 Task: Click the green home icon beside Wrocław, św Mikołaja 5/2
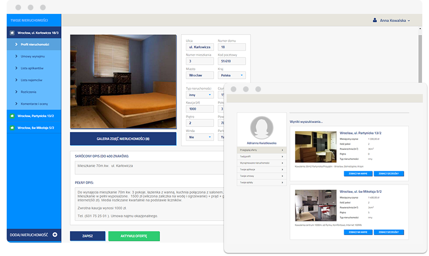(12, 128)
